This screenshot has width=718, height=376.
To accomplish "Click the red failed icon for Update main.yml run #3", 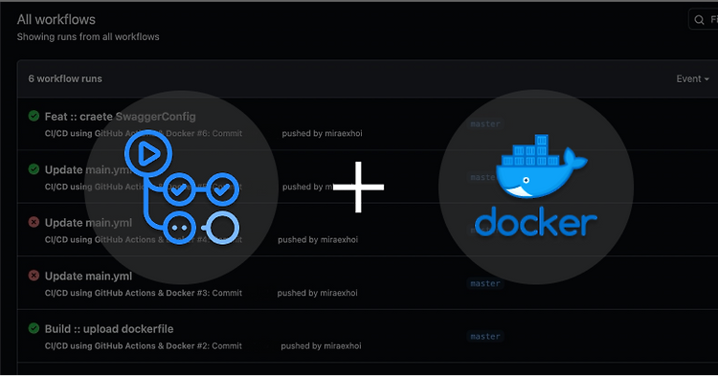I will click(x=34, y=276).
